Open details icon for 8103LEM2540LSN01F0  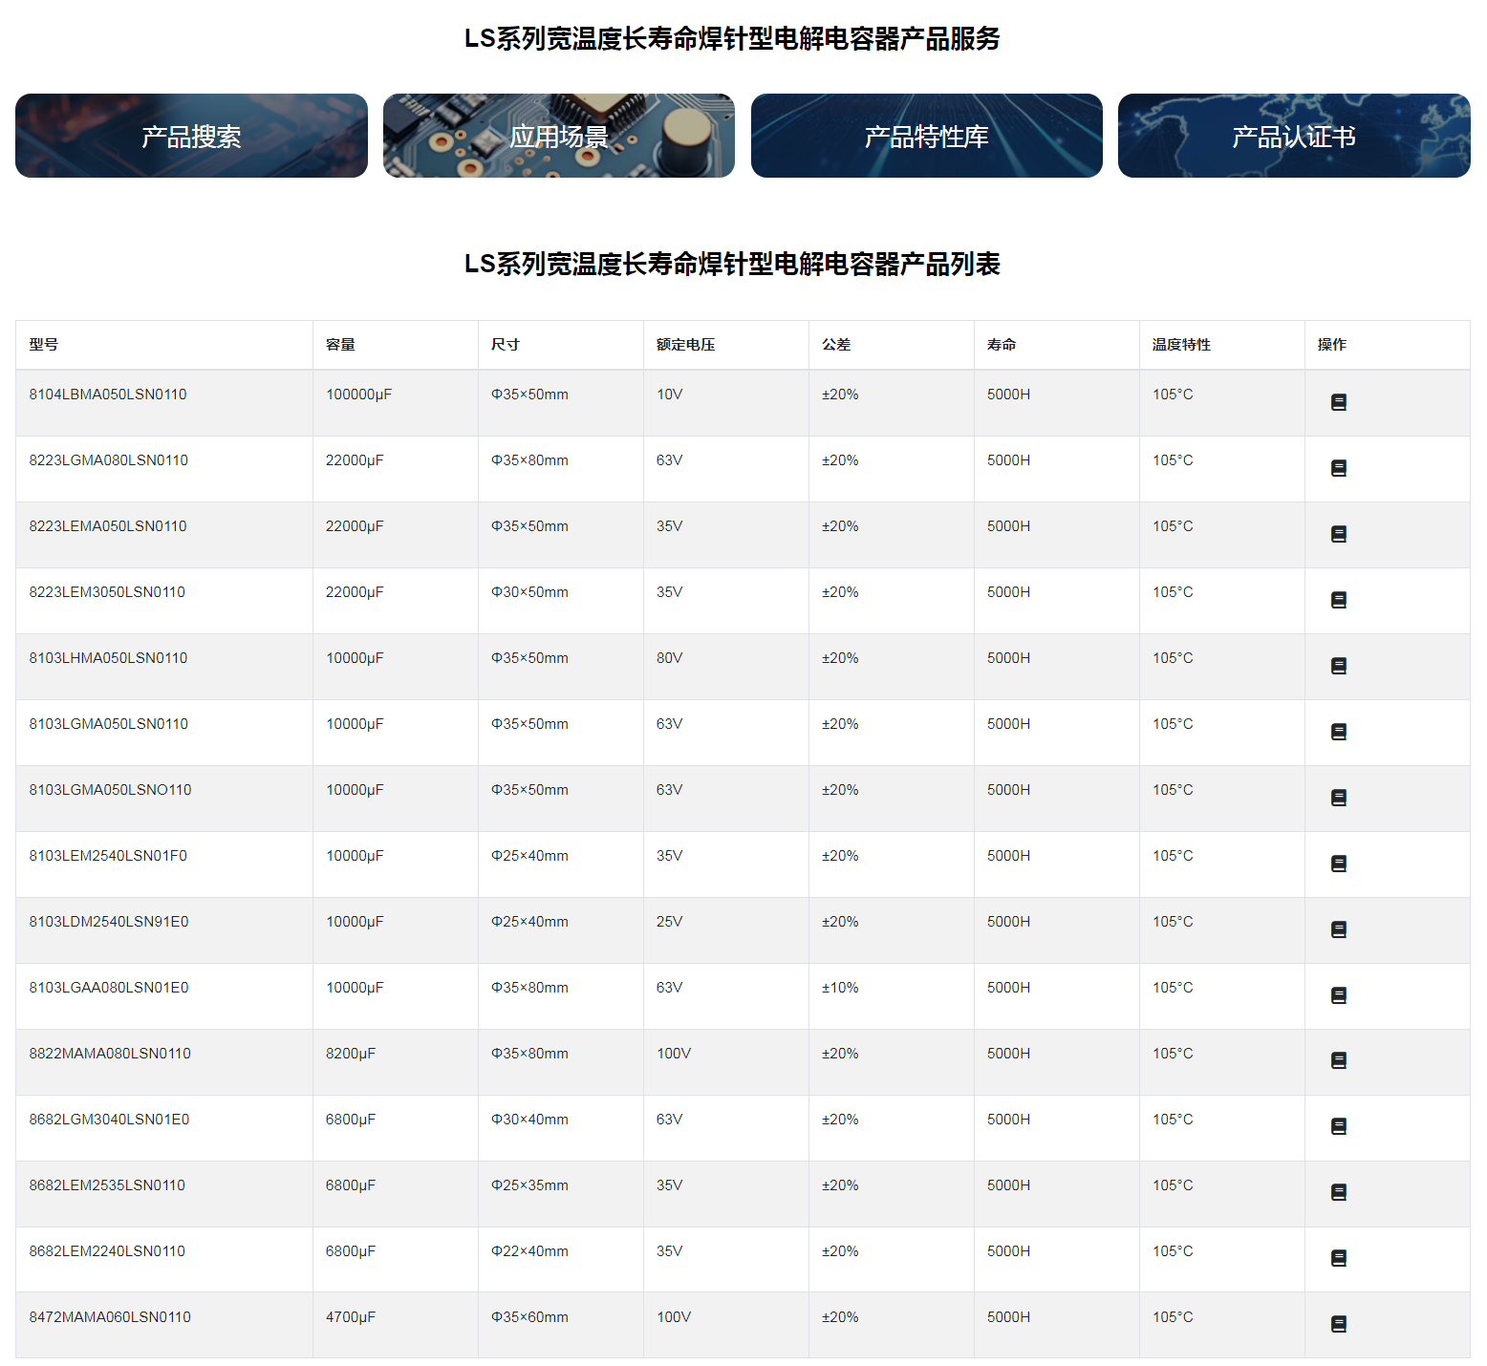tap(1338, 864)
